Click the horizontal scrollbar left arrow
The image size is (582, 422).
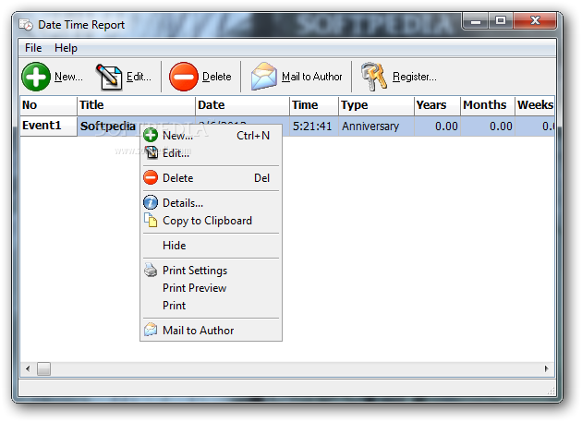(28, 368)
